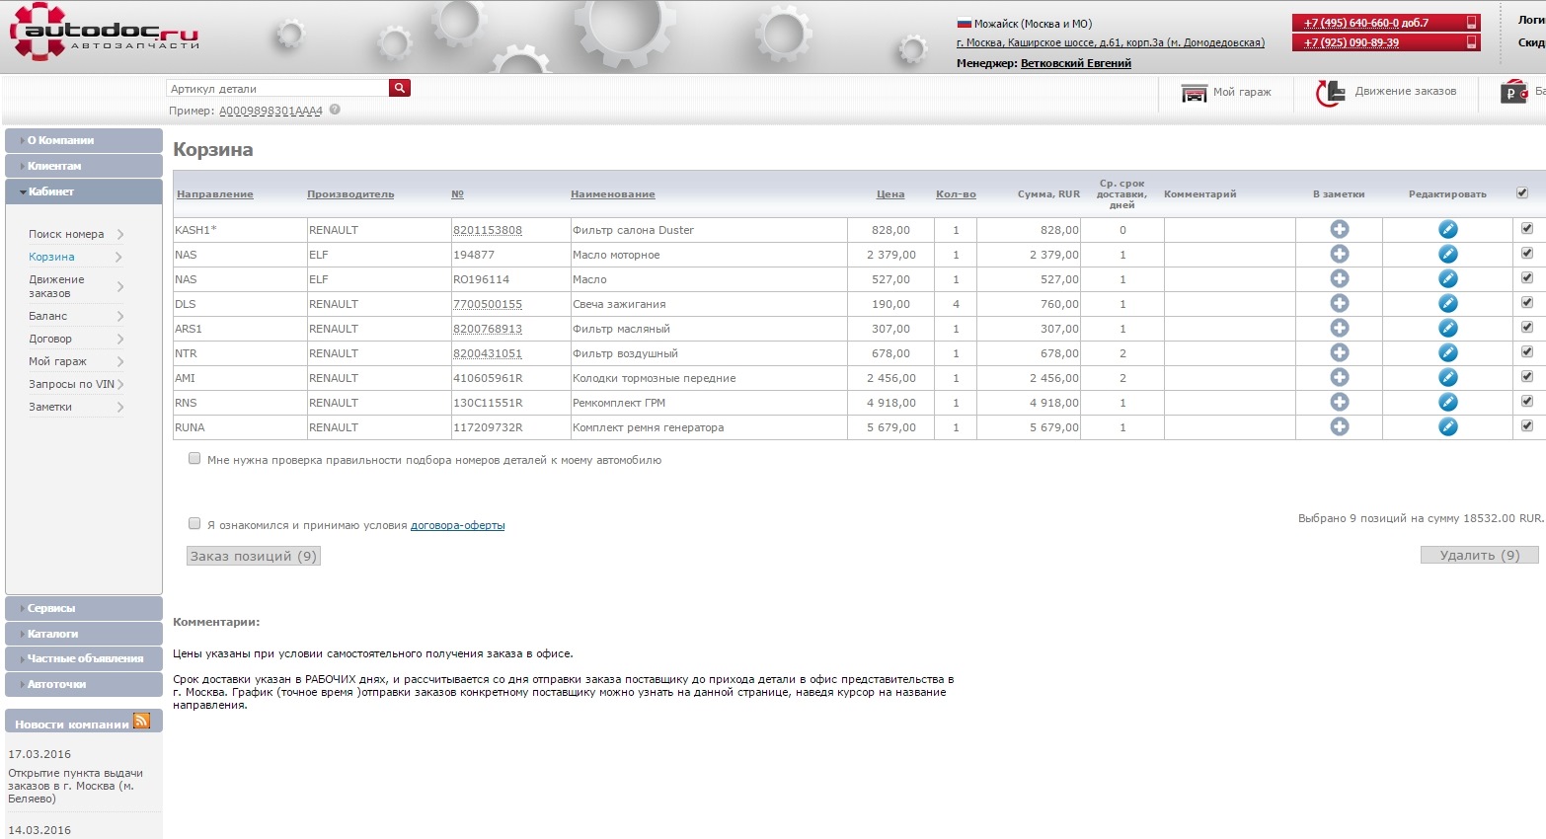Expand the Частные объявления sidebar section

[84, 658]
